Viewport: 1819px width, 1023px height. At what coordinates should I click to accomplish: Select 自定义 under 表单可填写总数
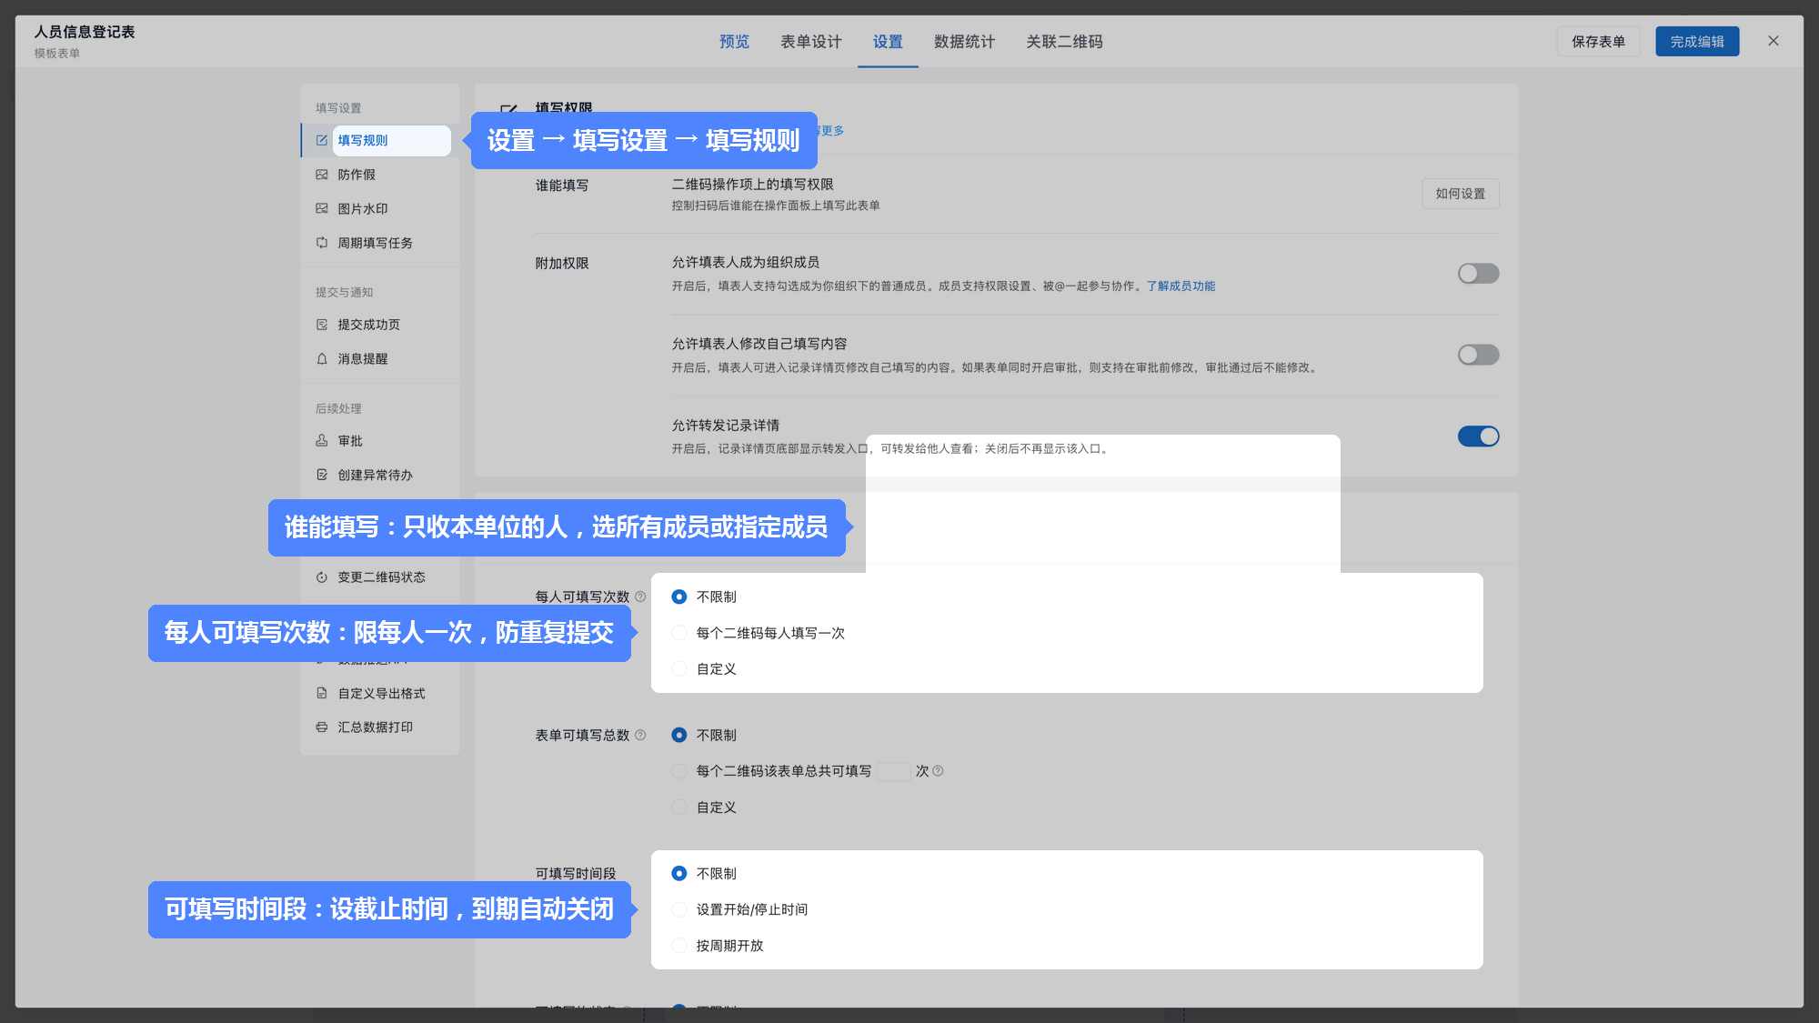tap(678, 807)
